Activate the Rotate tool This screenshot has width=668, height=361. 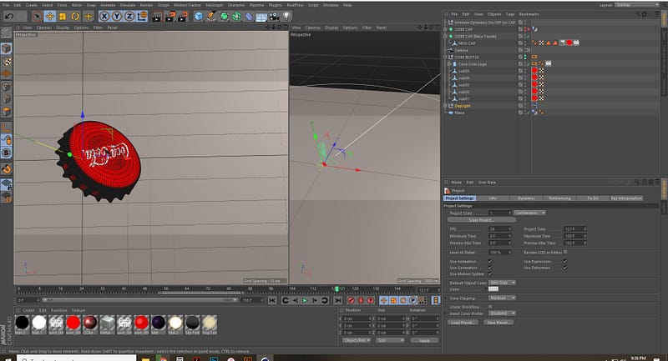click(75, 17)
